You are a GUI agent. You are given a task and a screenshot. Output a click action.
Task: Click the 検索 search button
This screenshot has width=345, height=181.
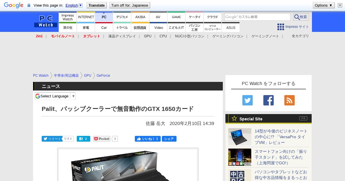click(x=301, y=17)
